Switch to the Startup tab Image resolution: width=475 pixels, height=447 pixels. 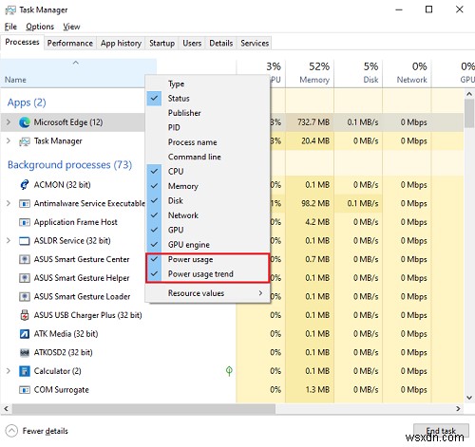161,43
